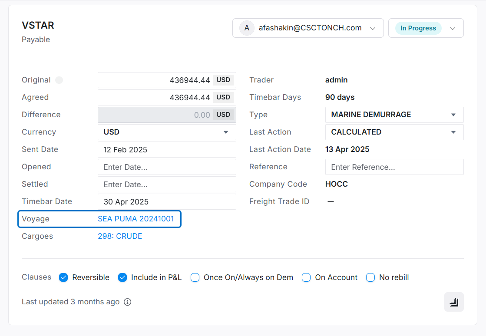The height and width of the screenshot is (336, 486).
Task: Click the user avatar with letter A
Action: pos(247,28)
